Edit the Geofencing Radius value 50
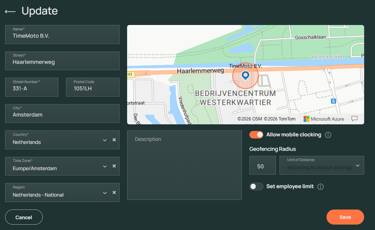 point(263,165)
